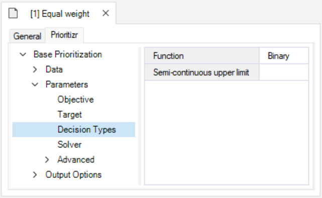Click the document icon on Equal weight tab
322x198 pixels.
(13, 14)
